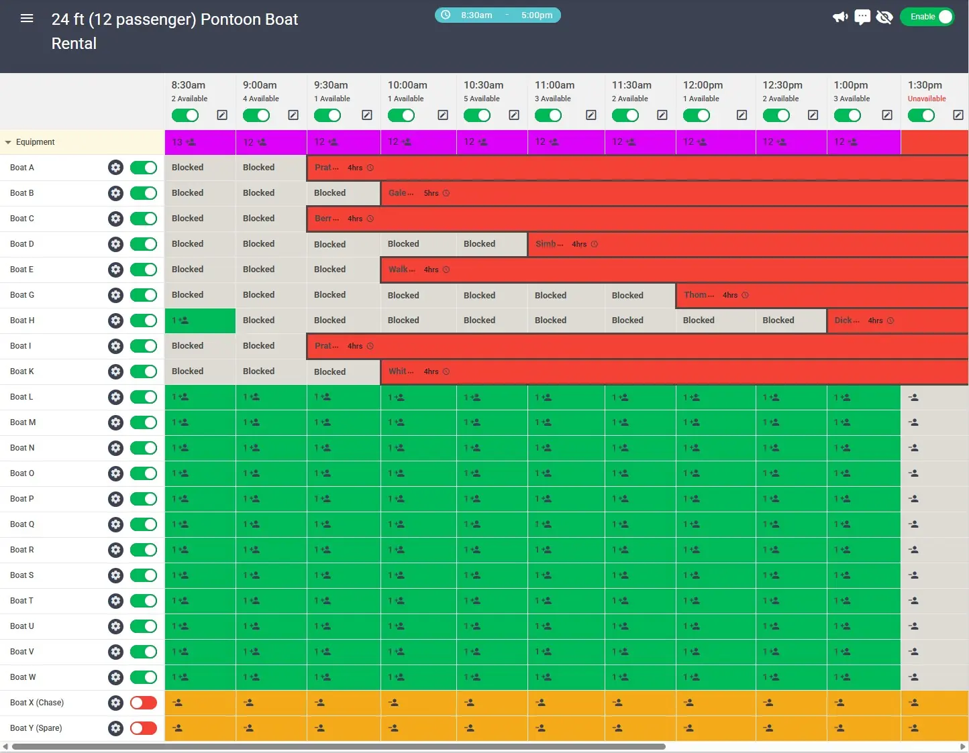969x753 pixels.
Task: Open the Whit... 4hrs booking on Boat K
Action: point(674,371)
